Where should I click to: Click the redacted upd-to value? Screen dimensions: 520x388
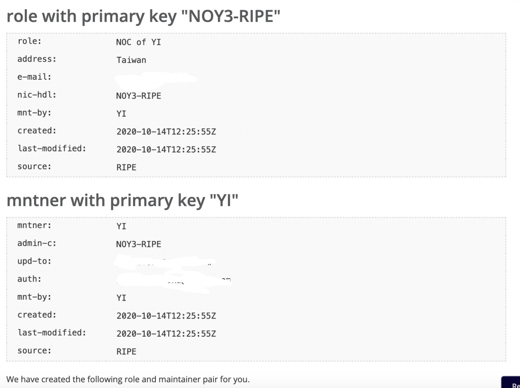point(165,262)
